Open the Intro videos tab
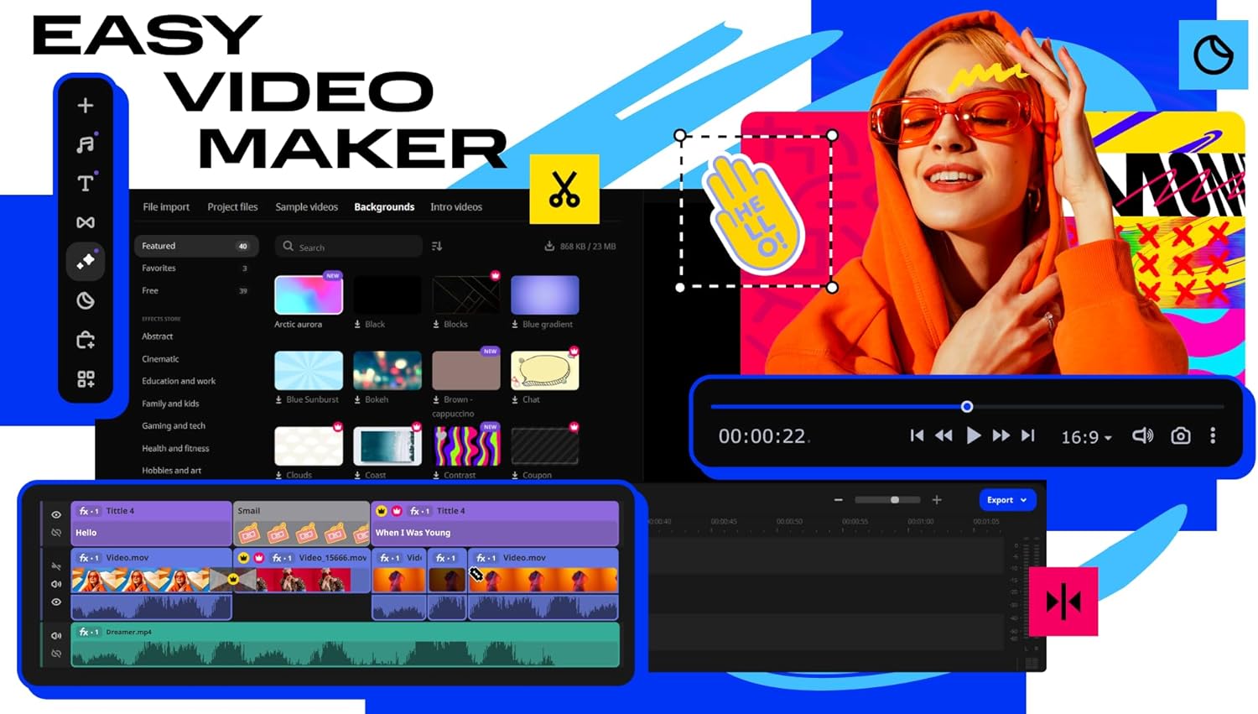Viewport: 1258px width, 714px height. 456,207
